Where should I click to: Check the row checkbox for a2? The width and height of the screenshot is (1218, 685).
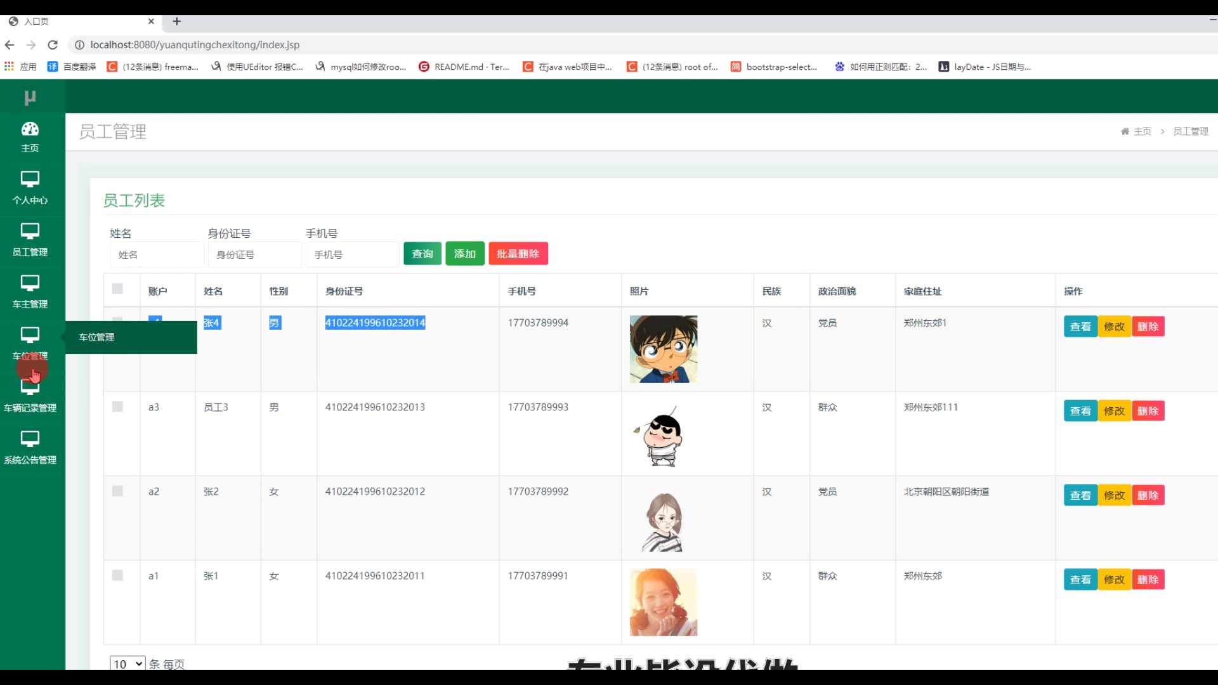coord(117,492)
